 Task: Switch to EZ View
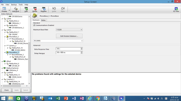point(176,10)
